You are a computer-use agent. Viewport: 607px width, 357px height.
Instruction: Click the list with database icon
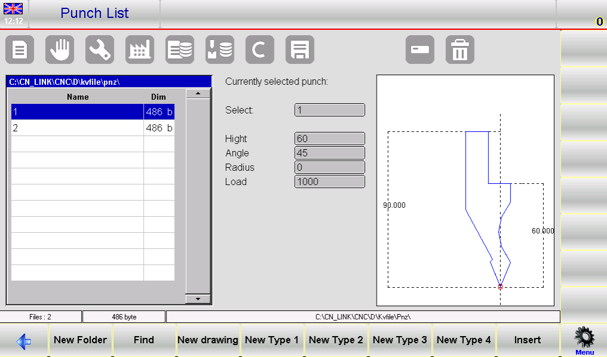point(180,50)
